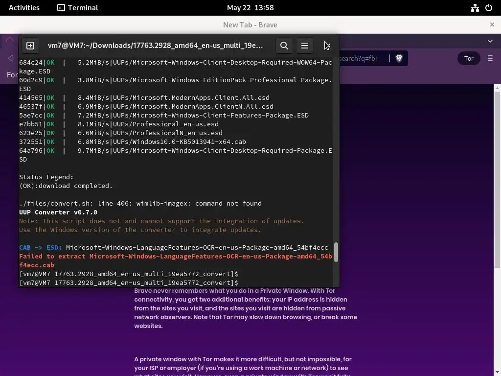Click the Microsoft.ModernApps.Client.All.esd line
Viewport: 501px width, 376px height.
(x=144, y=97)
